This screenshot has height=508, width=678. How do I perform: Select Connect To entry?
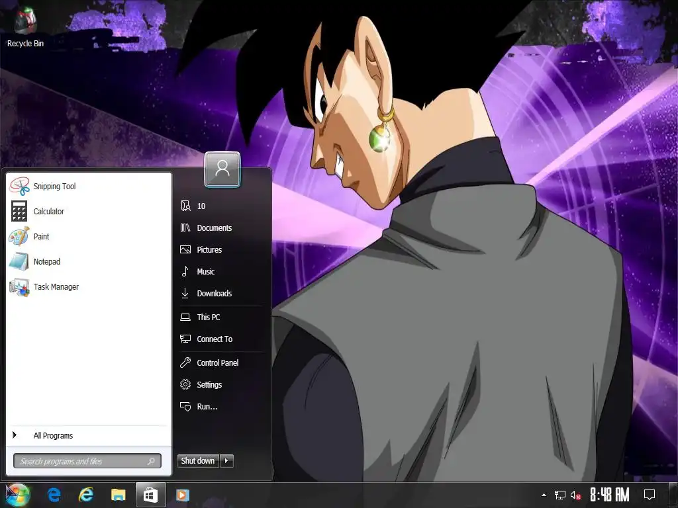(x=221, y=339)
